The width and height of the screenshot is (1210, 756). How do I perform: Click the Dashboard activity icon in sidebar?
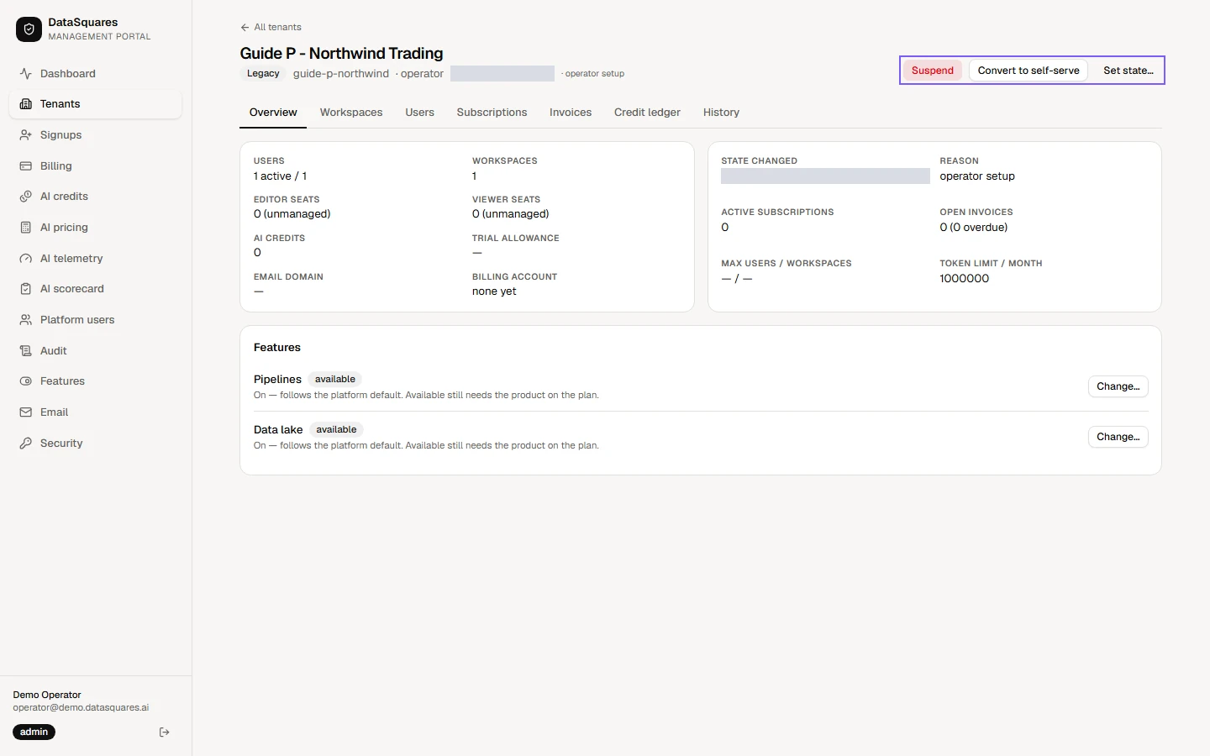point(26,74)
